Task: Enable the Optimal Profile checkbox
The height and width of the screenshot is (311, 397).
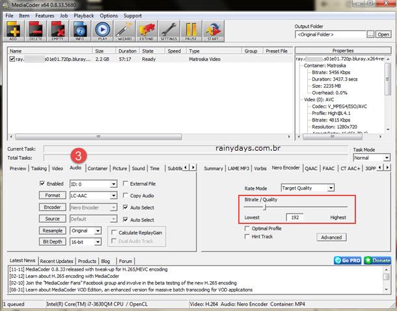Action: 247,229
